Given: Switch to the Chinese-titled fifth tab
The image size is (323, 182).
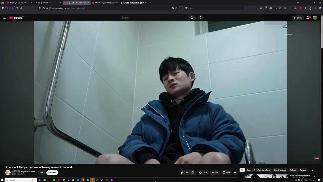Looking at the screenshot, I should pyautogui.click(x=133, y=3).
